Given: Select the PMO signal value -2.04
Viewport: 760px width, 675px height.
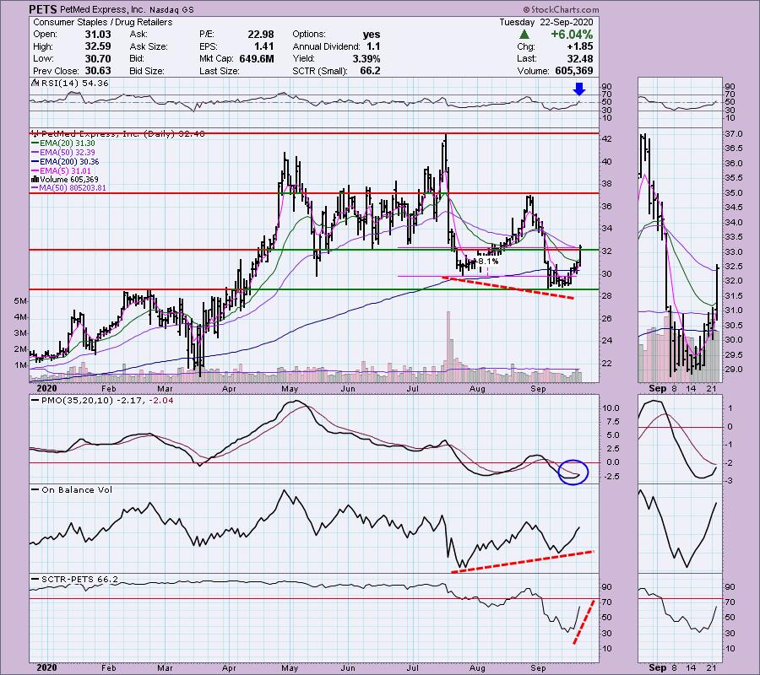Looking at the screenshot, I should coord(161,401).
